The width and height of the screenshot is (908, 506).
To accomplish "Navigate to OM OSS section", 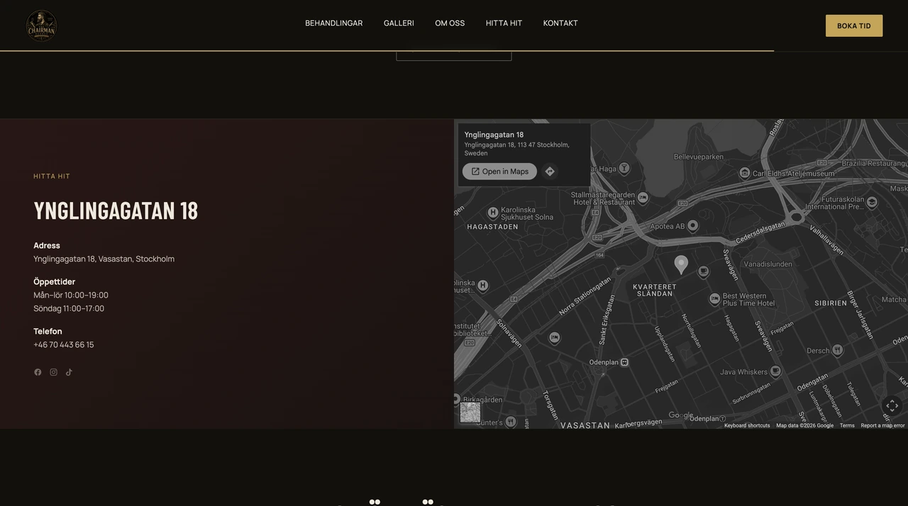I will point(450,23).
